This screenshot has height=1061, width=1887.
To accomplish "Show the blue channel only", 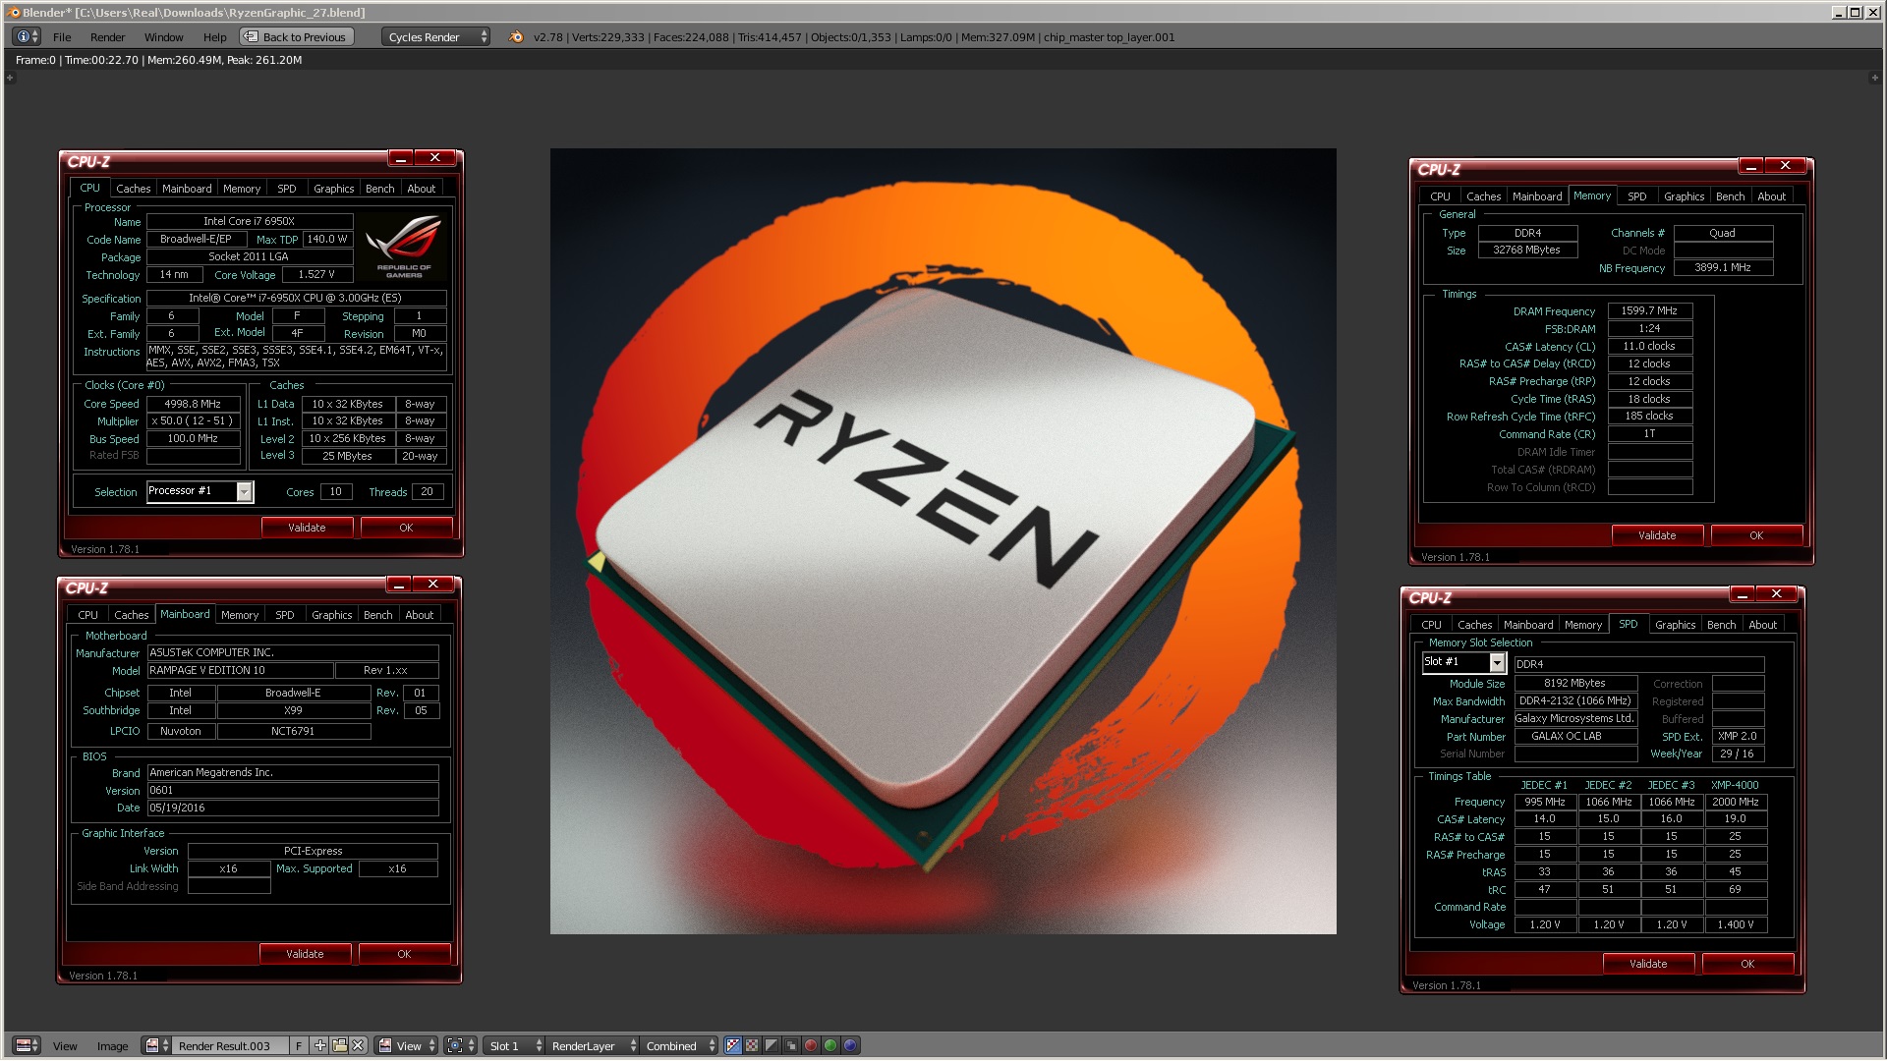I will click(850, 1045).
